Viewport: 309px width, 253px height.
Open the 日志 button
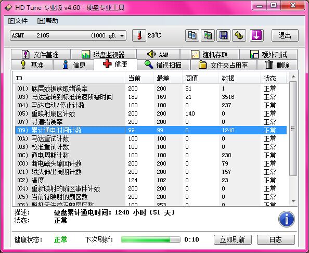(x=276, y=239)
